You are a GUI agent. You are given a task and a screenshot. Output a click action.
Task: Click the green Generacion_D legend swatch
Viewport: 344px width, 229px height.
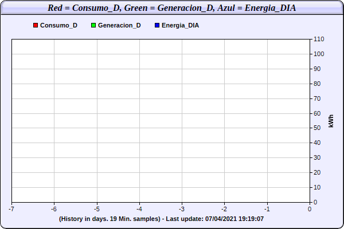[x=93, y=25]
